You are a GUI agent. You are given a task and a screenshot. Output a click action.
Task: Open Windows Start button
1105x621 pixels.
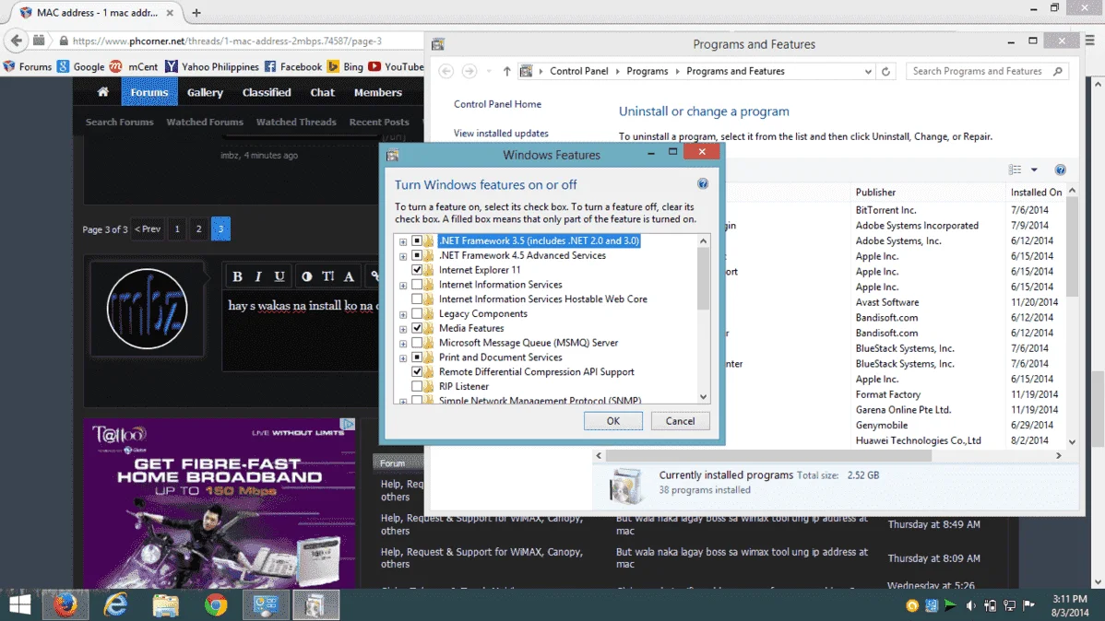[x=19, y=604]
